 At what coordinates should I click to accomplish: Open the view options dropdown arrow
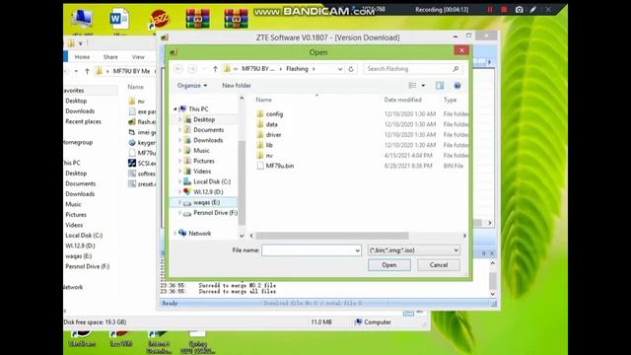click(423, 86)
